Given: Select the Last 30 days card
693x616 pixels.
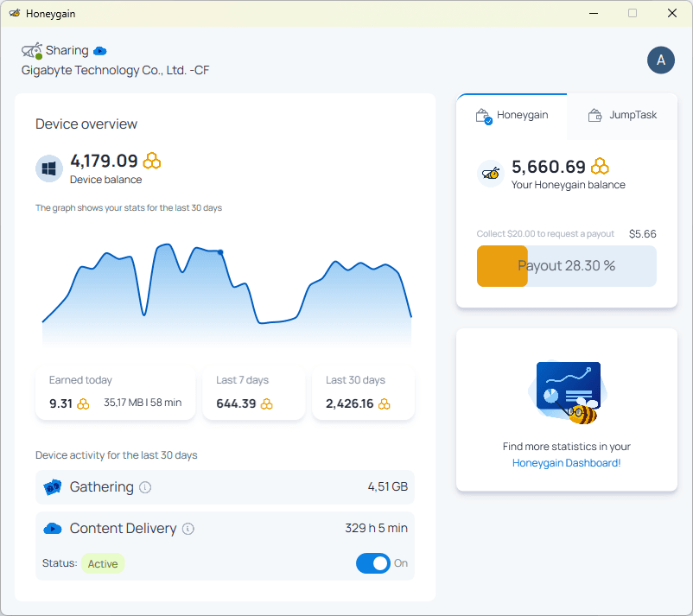Looking at the screenshot, I should coord(363,393).
